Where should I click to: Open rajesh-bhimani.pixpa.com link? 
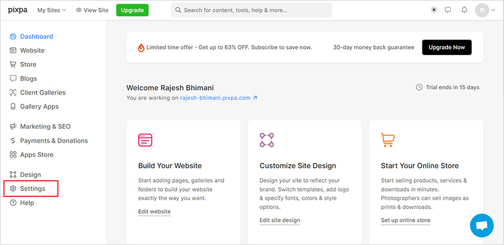pyautogui.click(x=215, y=98)
